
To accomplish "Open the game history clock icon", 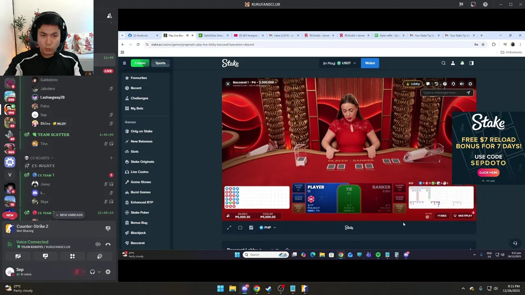I will 436,84.
